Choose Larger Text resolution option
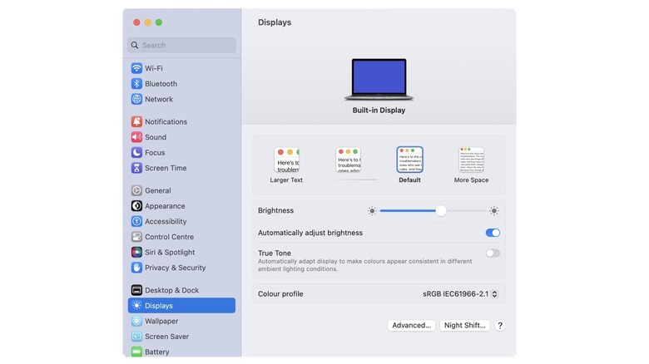This screenshot has width=649, height=364. [x=286, y=165]
